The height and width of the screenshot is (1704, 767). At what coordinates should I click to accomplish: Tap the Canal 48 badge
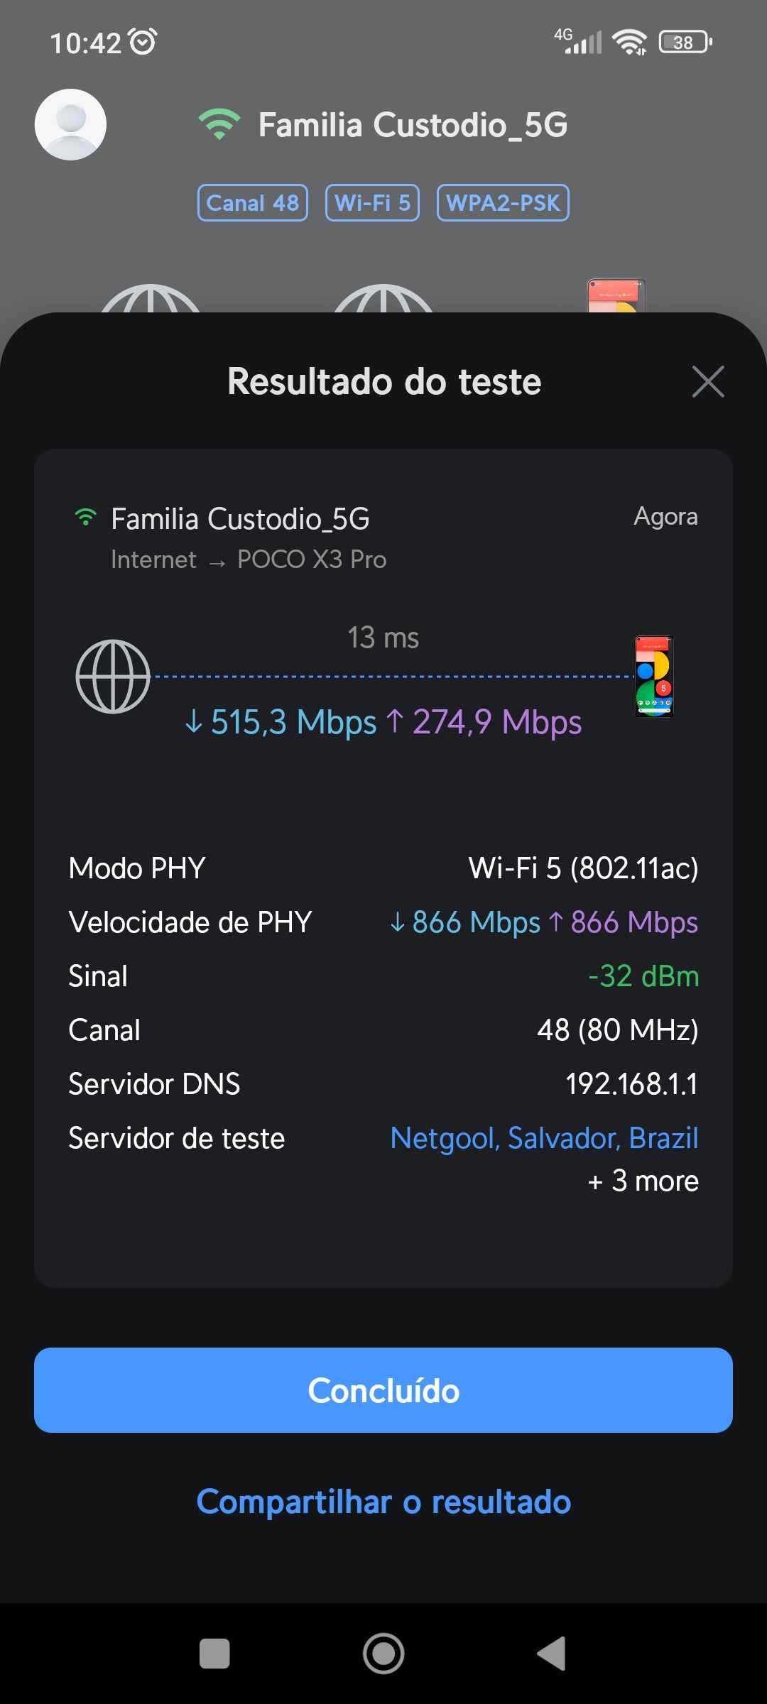coord(253,203)
